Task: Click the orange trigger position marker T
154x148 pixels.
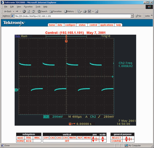Action: click(66, 41)
